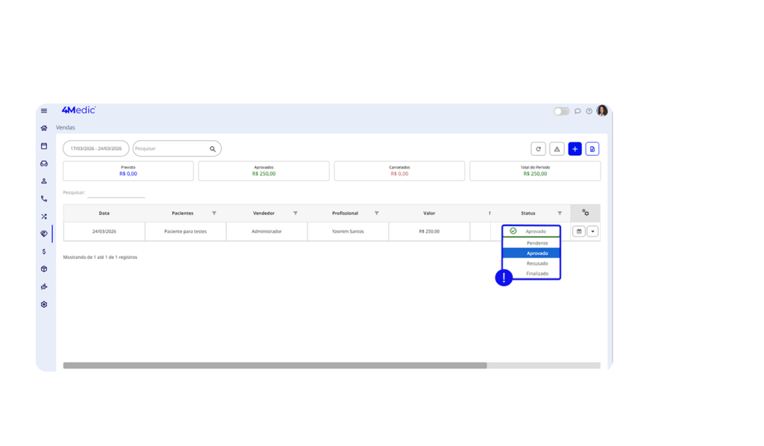
Task: Open the hamburger menu icon
Action: 44,111
